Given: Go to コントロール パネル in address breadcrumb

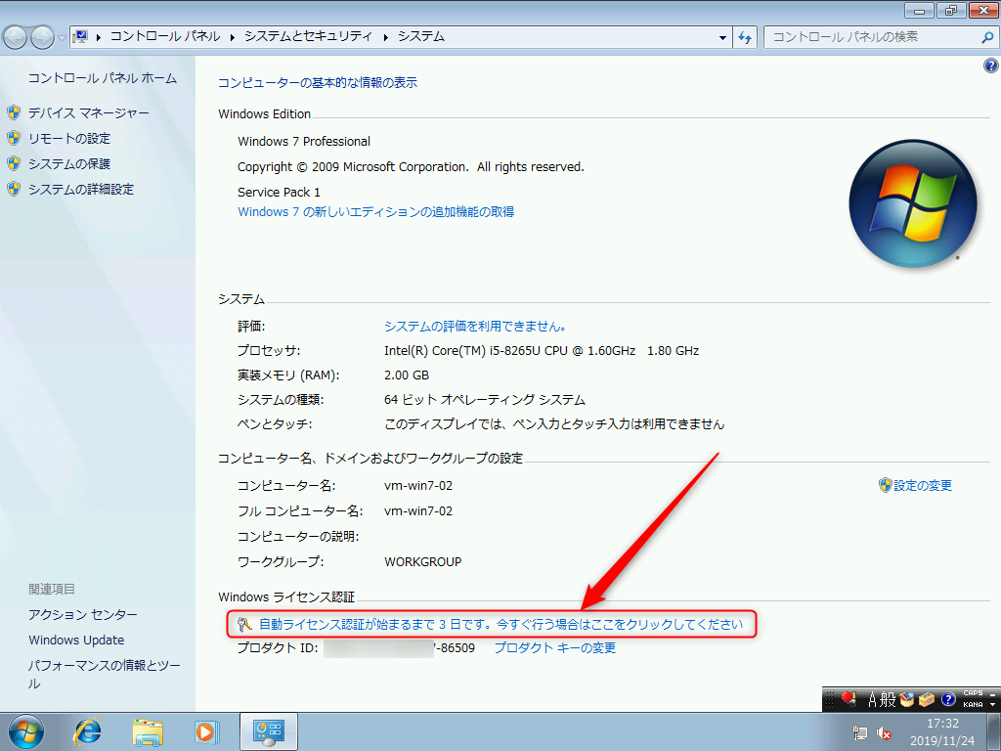Looking at the screenshot, I should [165, 36].
